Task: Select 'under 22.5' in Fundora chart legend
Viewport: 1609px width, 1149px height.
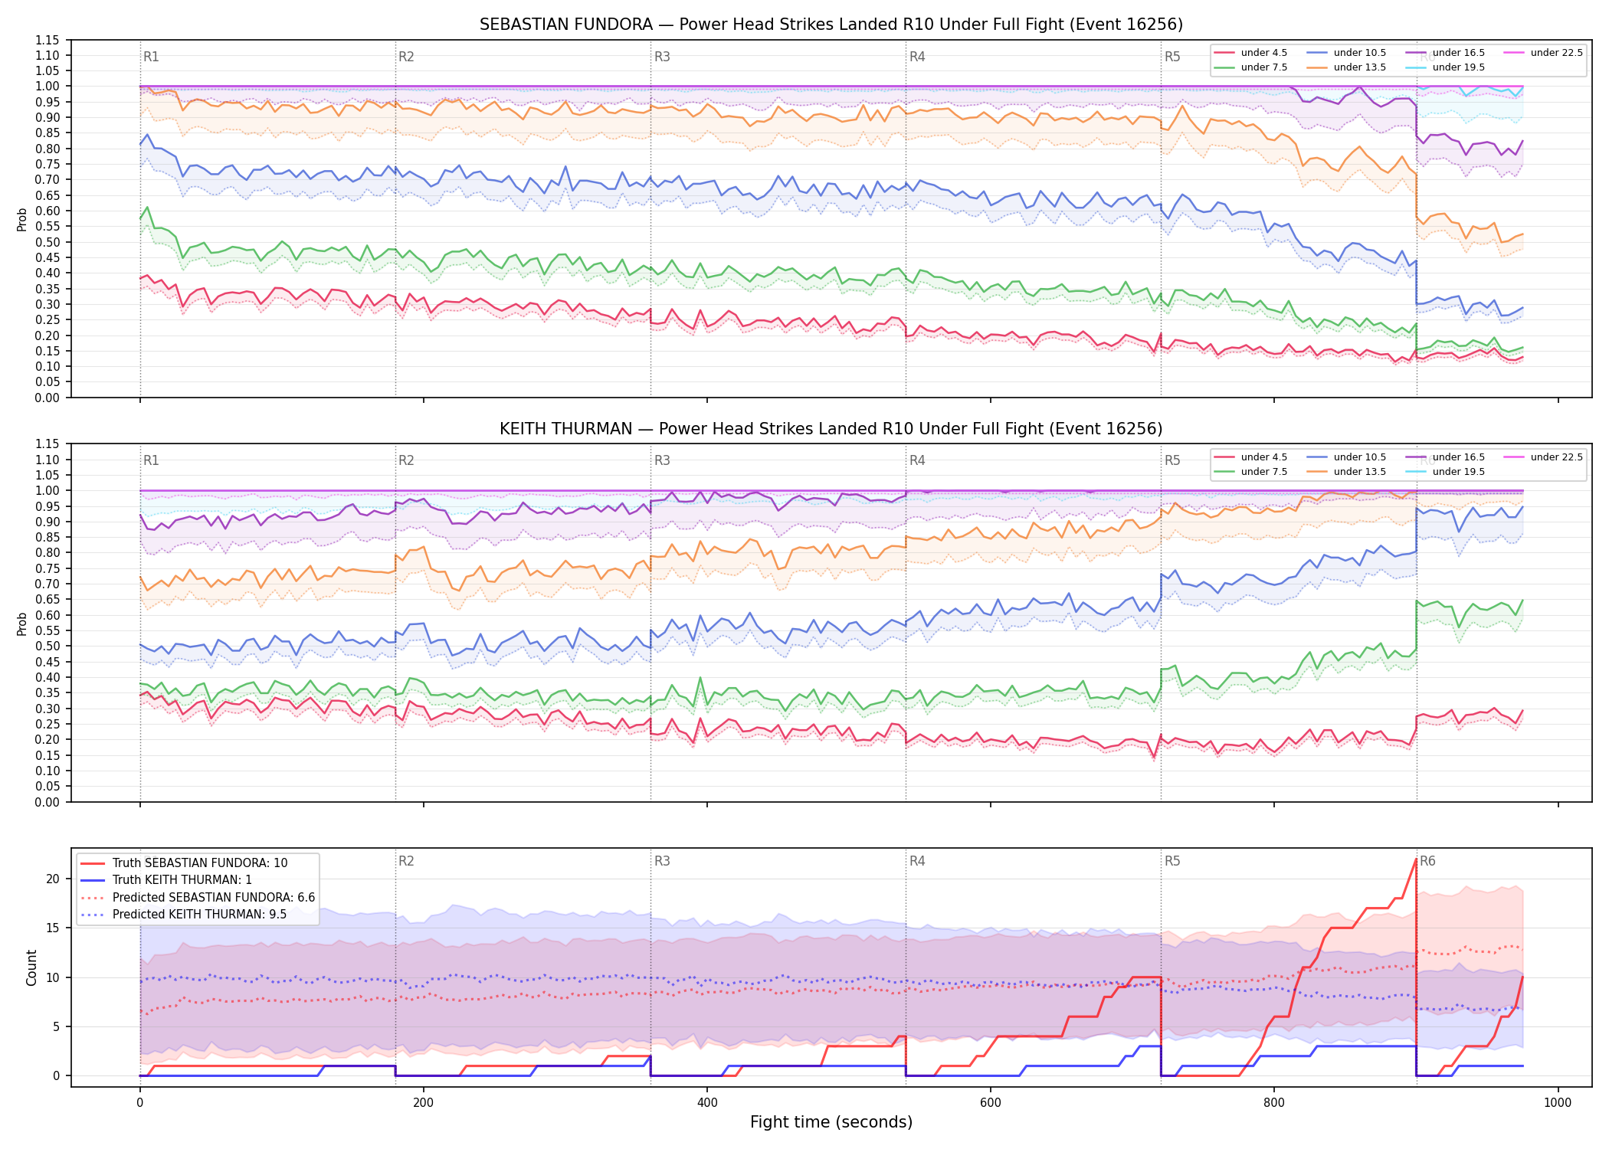Action: [x=1544, y=53]
